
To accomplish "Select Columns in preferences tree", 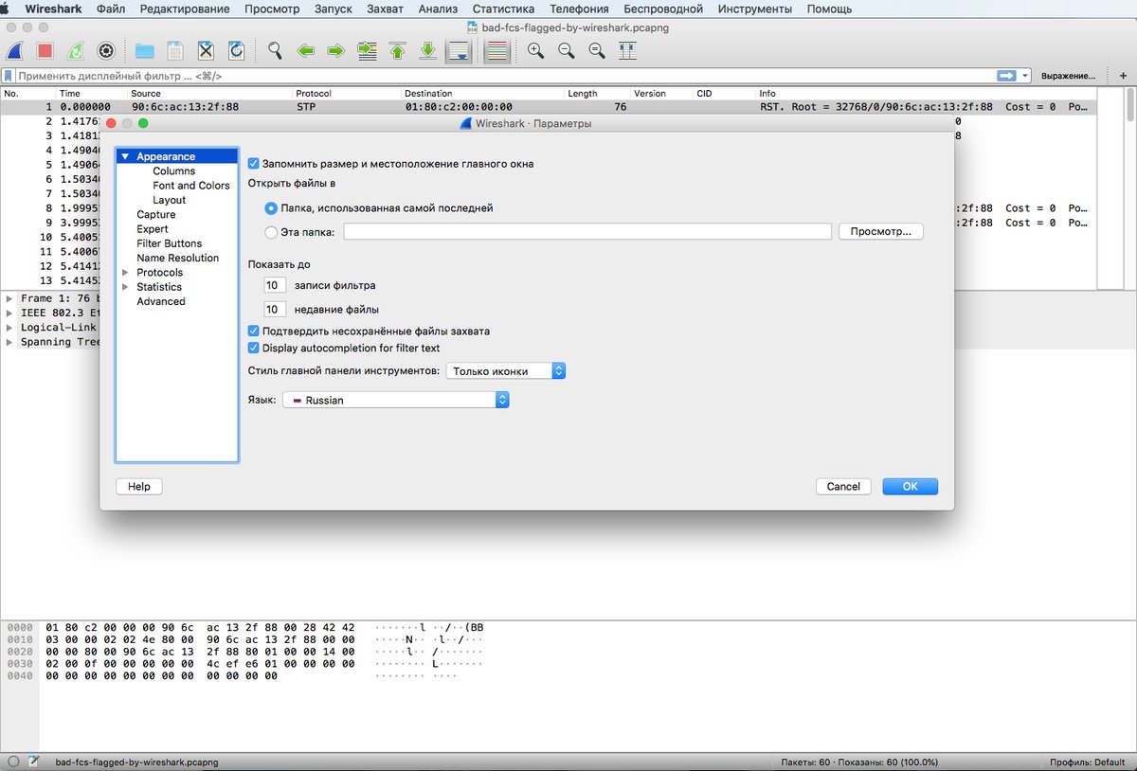I will (174, 171).
